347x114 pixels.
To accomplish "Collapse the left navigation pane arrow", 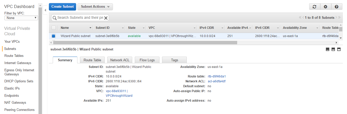I will point(45,10).
